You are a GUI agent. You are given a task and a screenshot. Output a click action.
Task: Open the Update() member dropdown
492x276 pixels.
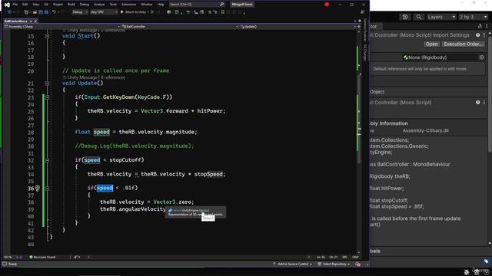pos(298,27)
